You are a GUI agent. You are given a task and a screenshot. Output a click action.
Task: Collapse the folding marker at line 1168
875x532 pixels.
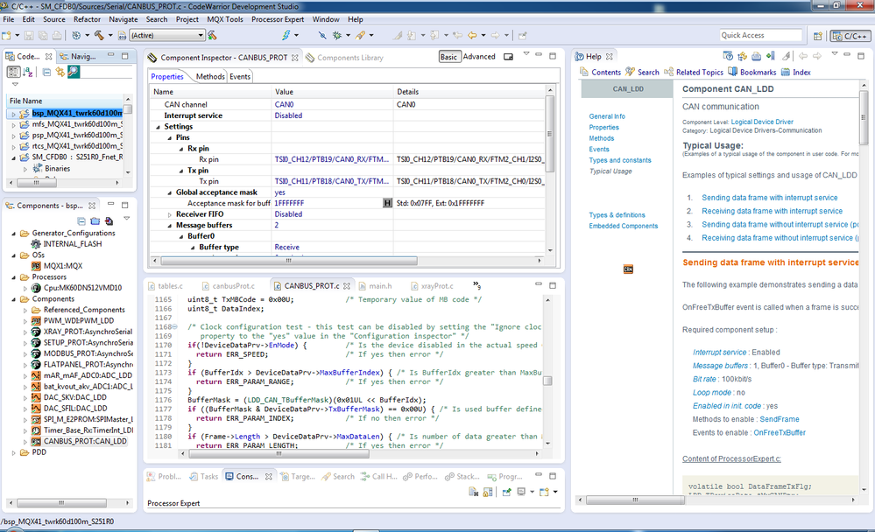coord(175,327)
